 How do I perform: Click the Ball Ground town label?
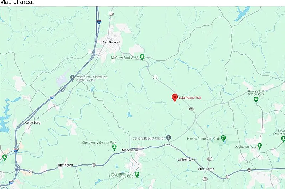tap(111, 42)
